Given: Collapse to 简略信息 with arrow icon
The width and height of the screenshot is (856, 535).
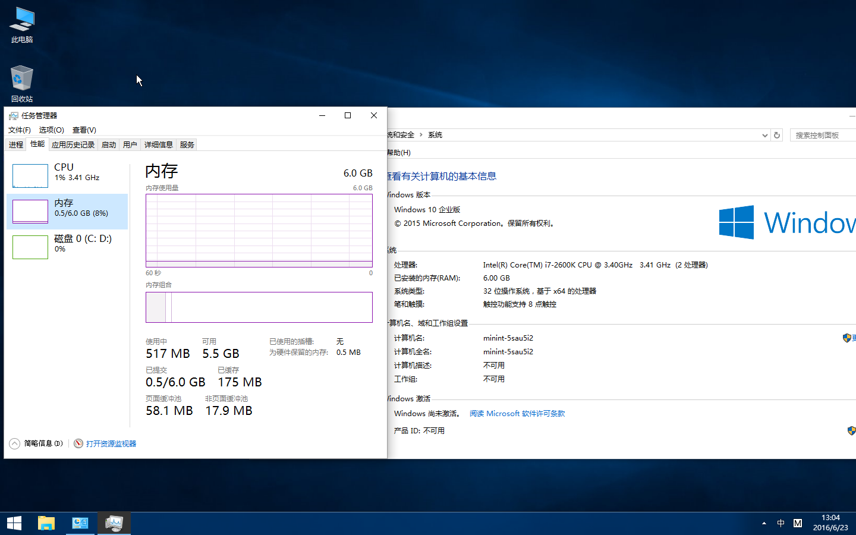Looking at the screenshot, I should [x=15, y=443].
